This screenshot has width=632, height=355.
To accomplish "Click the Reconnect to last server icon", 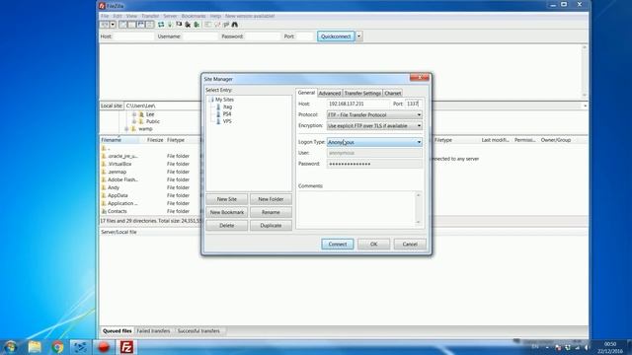I will pyautogui.click(x=197, y=25).
